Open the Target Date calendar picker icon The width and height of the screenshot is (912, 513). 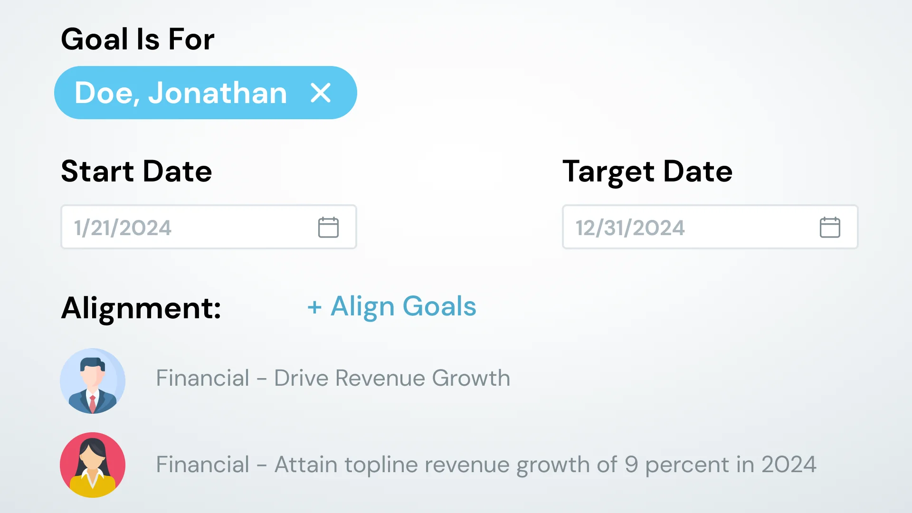pyautogui.click(x=830, y=227)
